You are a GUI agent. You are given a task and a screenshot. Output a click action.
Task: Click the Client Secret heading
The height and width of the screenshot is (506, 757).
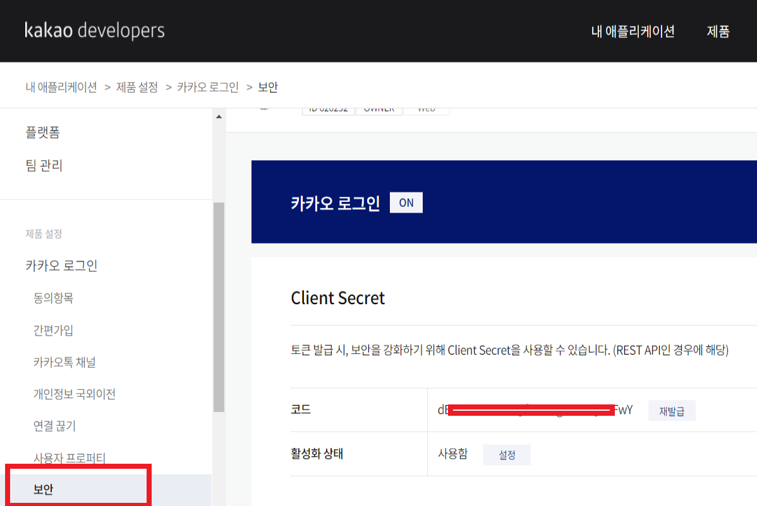(x=337, y=298)
